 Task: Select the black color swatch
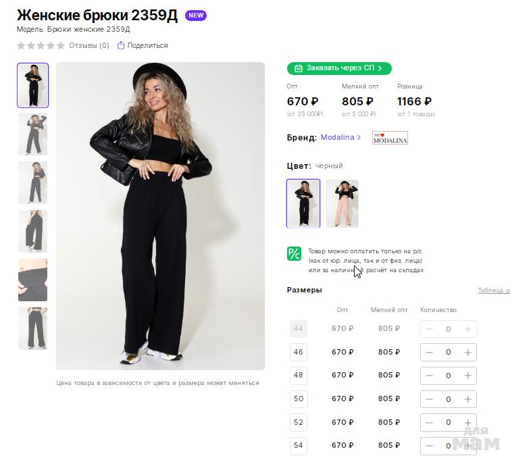pyautogui.click(x=303, y=203)
